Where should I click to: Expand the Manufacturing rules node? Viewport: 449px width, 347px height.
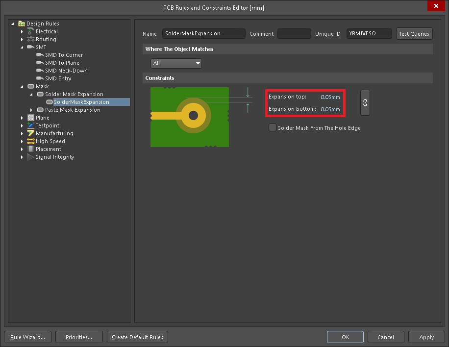[22, 133]
